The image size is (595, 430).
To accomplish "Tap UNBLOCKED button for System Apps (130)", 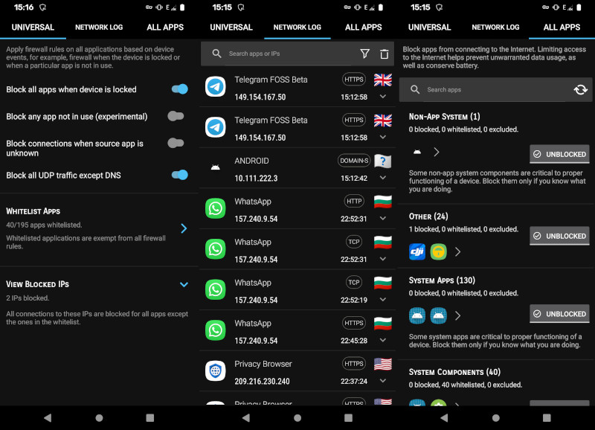I will [x=560, y=314].
